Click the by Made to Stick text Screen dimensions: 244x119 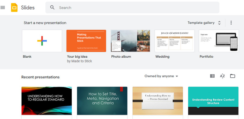click(80, 61)
